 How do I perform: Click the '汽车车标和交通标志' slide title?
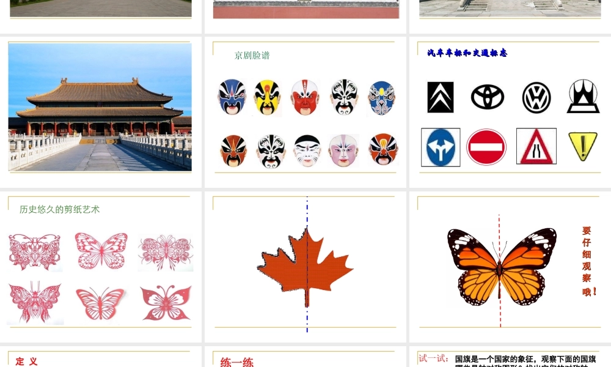467,53
